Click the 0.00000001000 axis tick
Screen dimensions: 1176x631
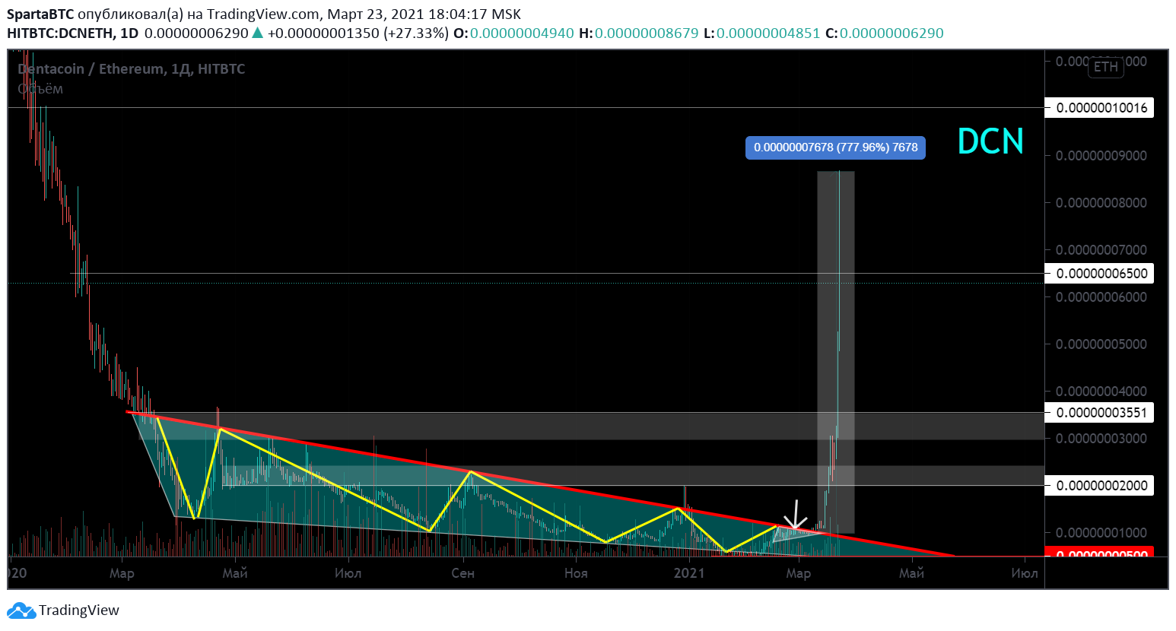[x=1101, y=533]
